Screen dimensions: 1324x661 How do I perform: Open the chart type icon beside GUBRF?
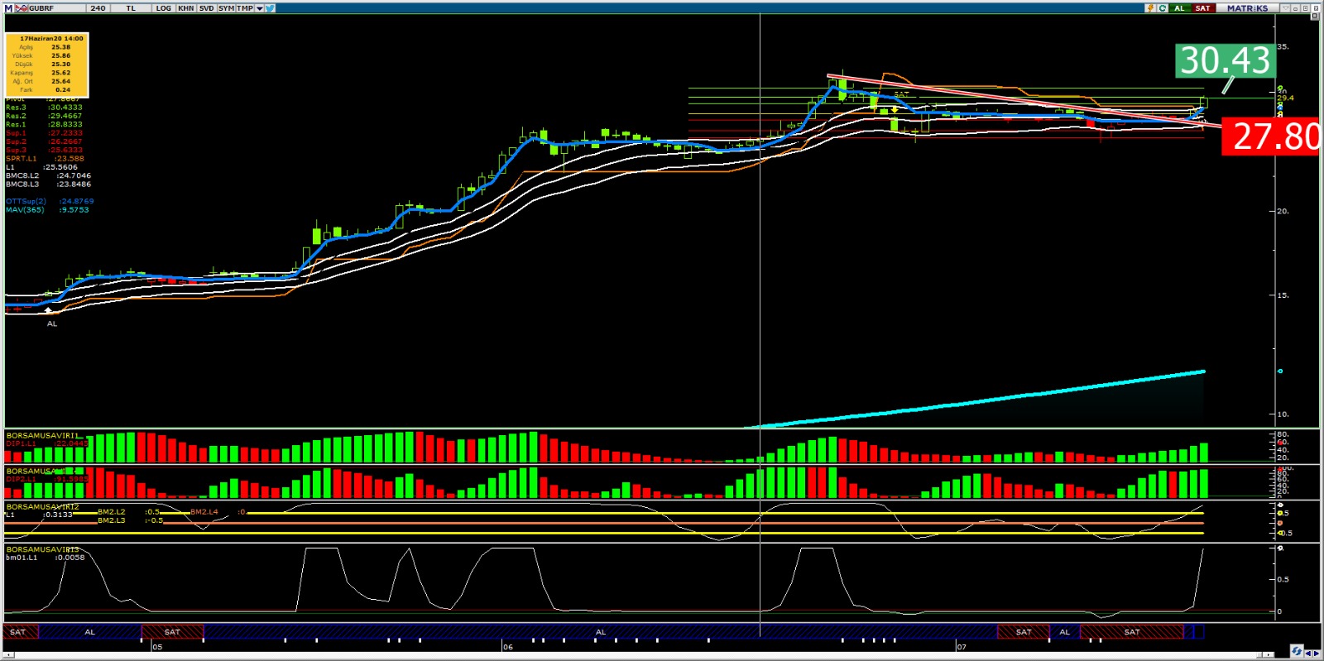pyautogui.click(x=22, y=8)
